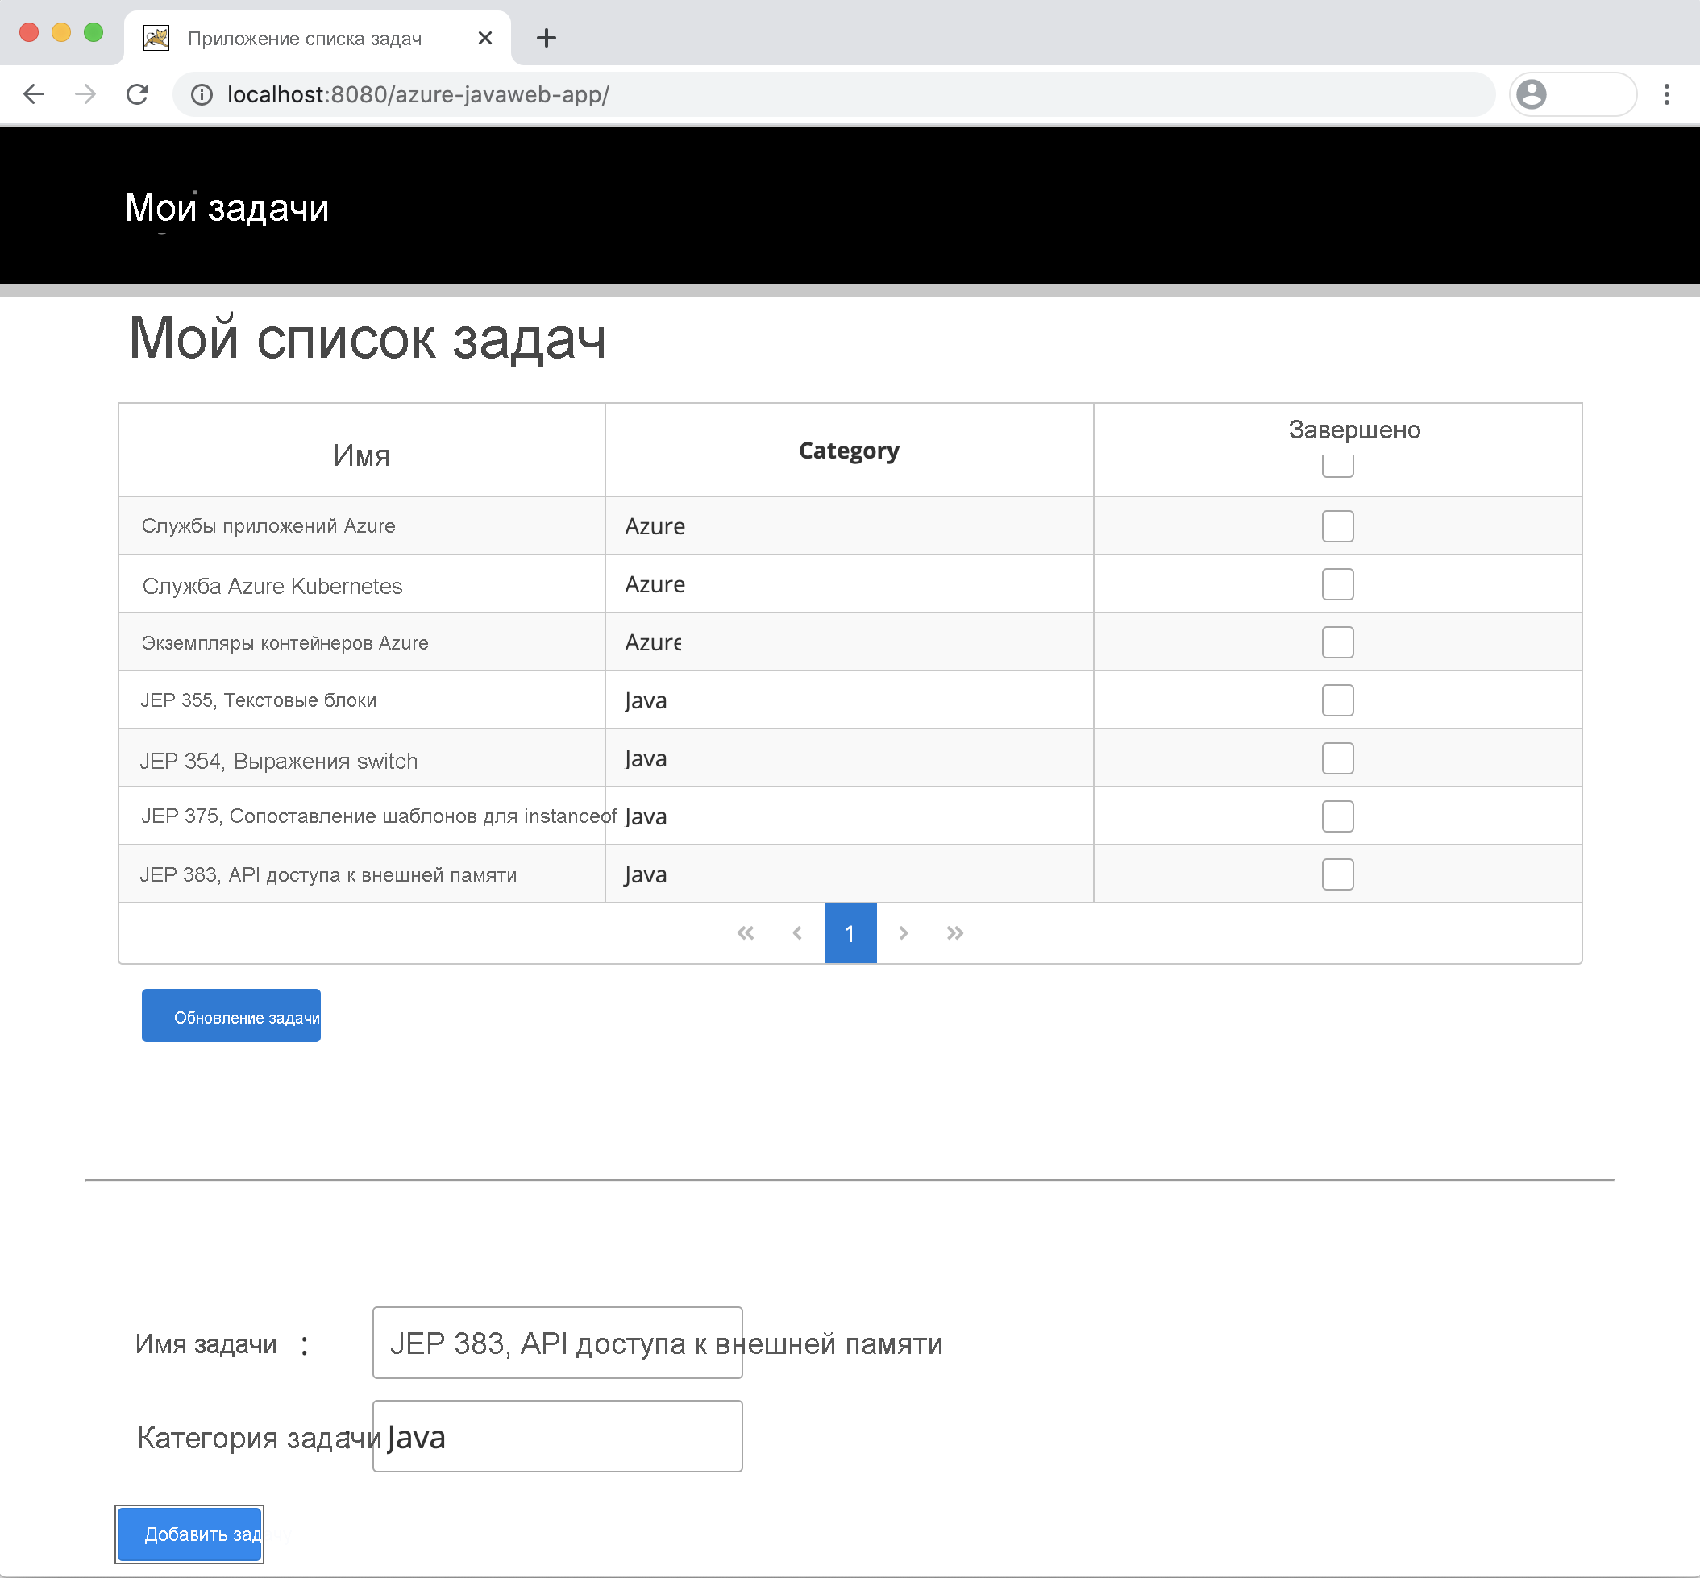
Task: Click the browser back arrow
Action: (x=34, y=94)
